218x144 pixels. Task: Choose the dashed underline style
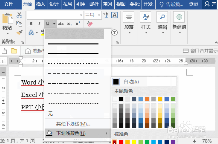click(x=74, y=73)
